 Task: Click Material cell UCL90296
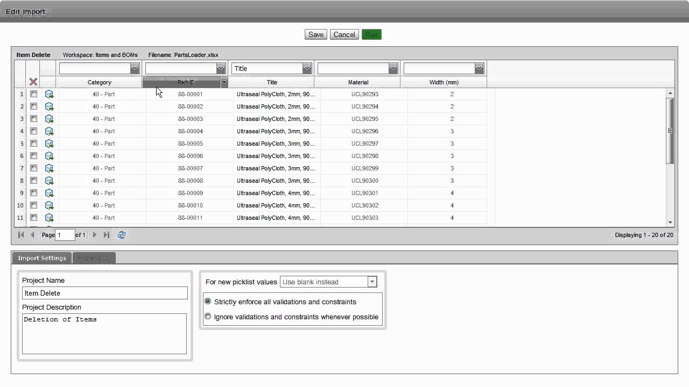pyautogui.click(x=365, y=131)
